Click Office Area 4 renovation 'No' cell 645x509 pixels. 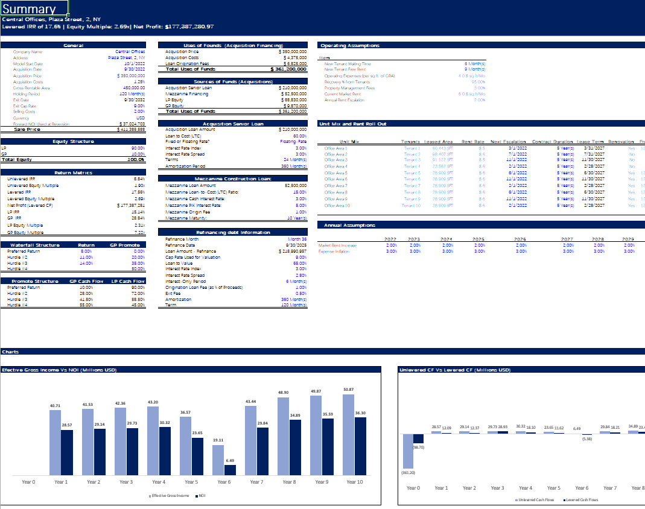click(x=631, y=166)
